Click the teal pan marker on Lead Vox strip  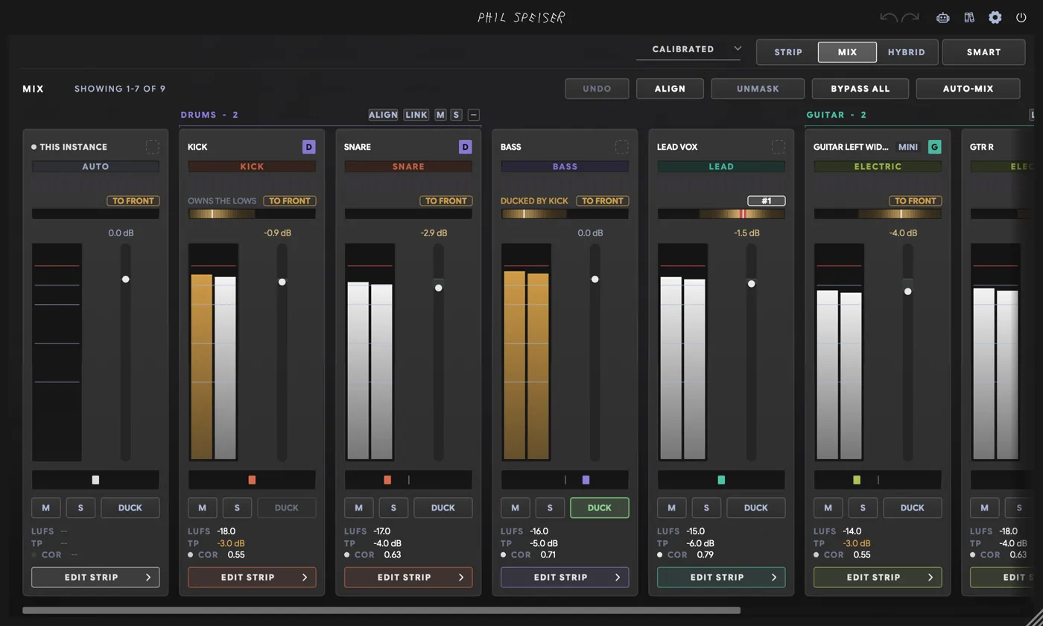pos(721,480)
